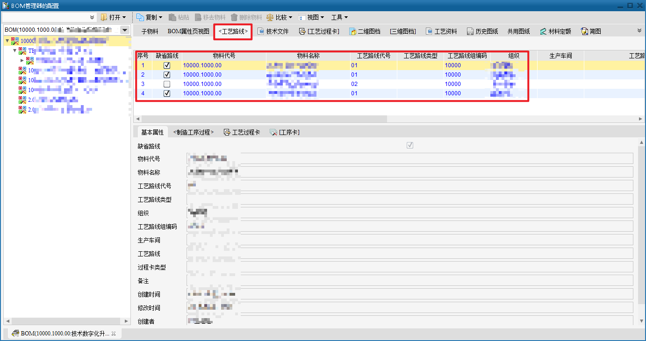The width and height of the screenshot is (646, 341).
Task: Click the 备注 field in the properties form
Action: pos(409,280)
